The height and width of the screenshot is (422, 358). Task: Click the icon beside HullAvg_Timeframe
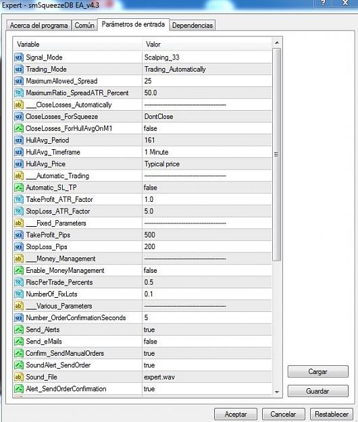click(19, 152)
